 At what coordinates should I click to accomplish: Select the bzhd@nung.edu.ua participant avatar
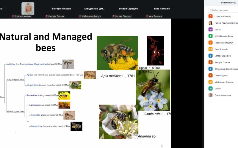pyautogui.click(x=211, y=36)
